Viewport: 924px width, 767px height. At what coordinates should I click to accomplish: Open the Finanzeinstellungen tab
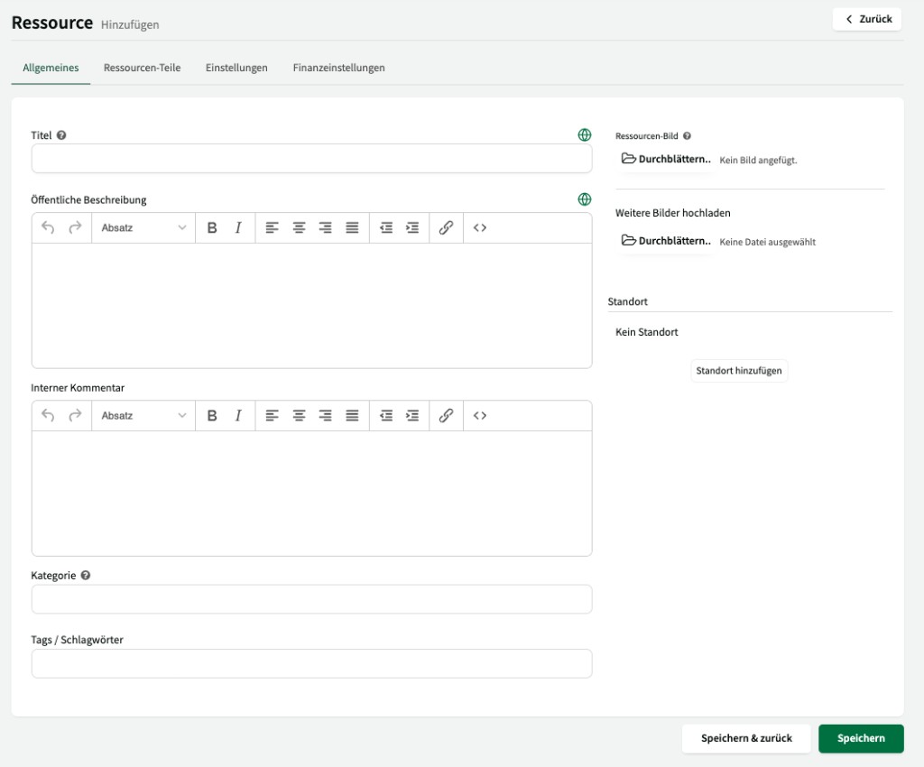(338, 67)
